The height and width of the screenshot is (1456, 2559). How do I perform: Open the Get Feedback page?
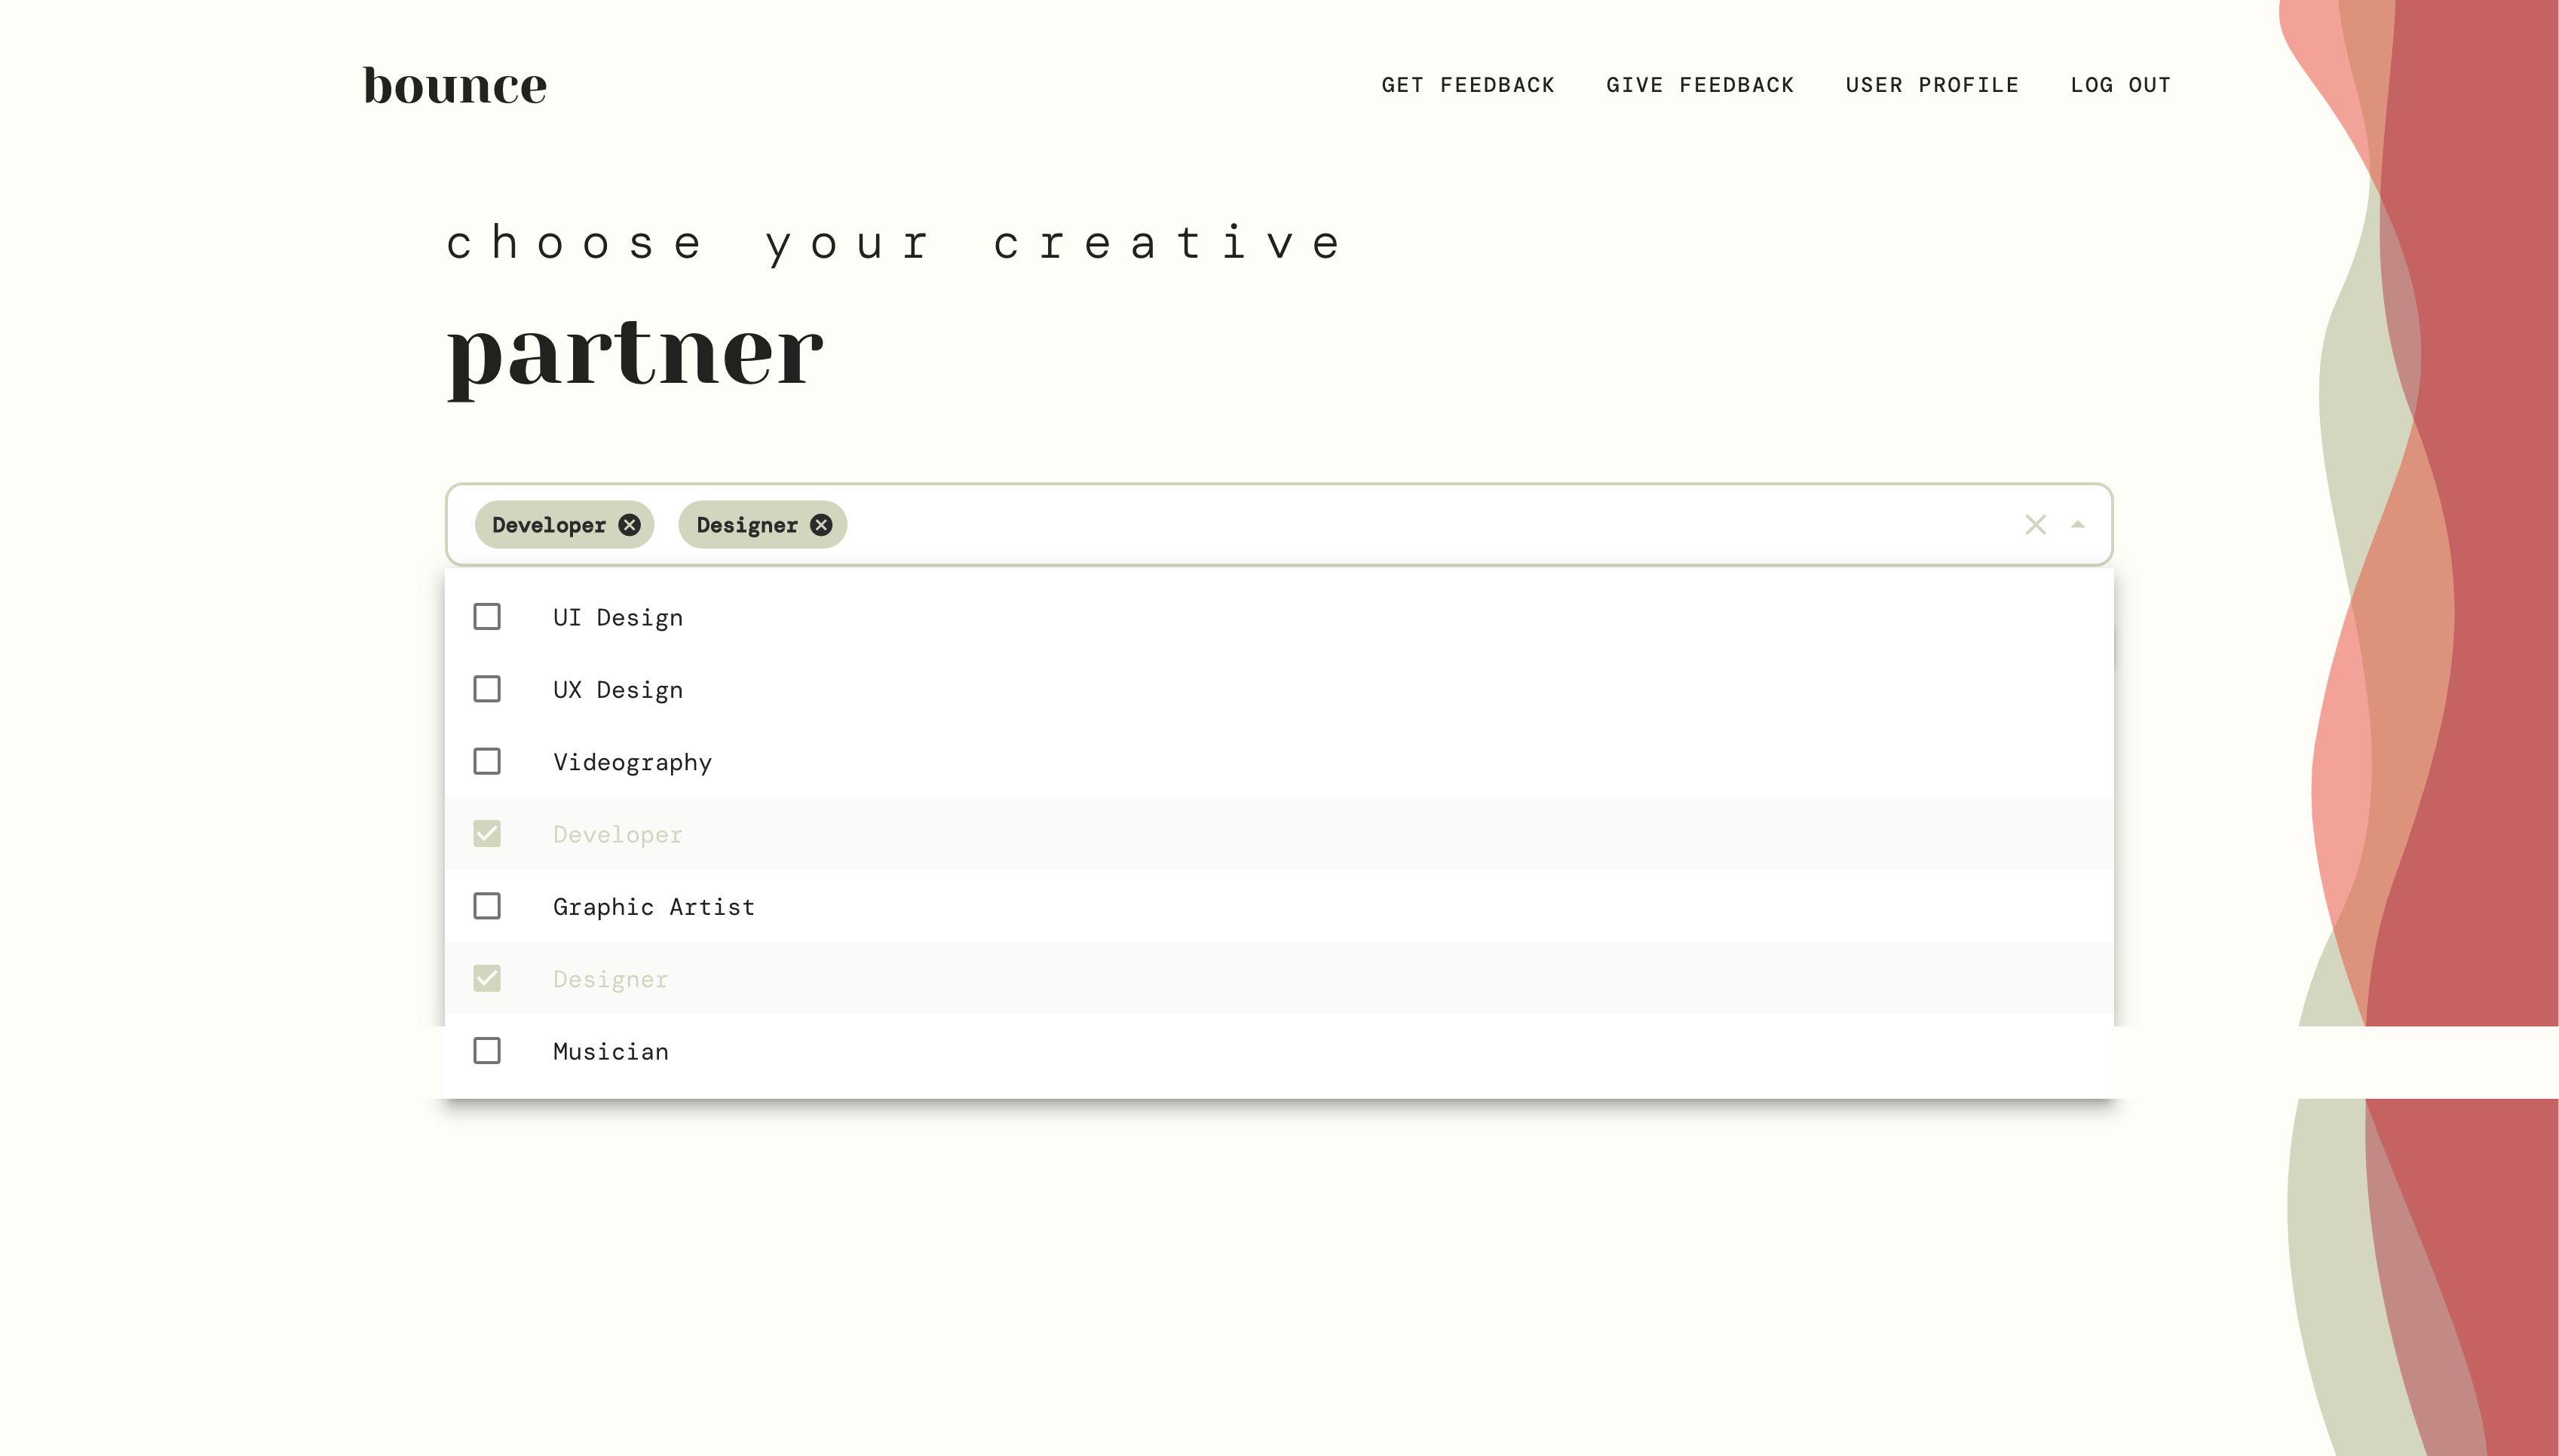tap(1467, 85)
